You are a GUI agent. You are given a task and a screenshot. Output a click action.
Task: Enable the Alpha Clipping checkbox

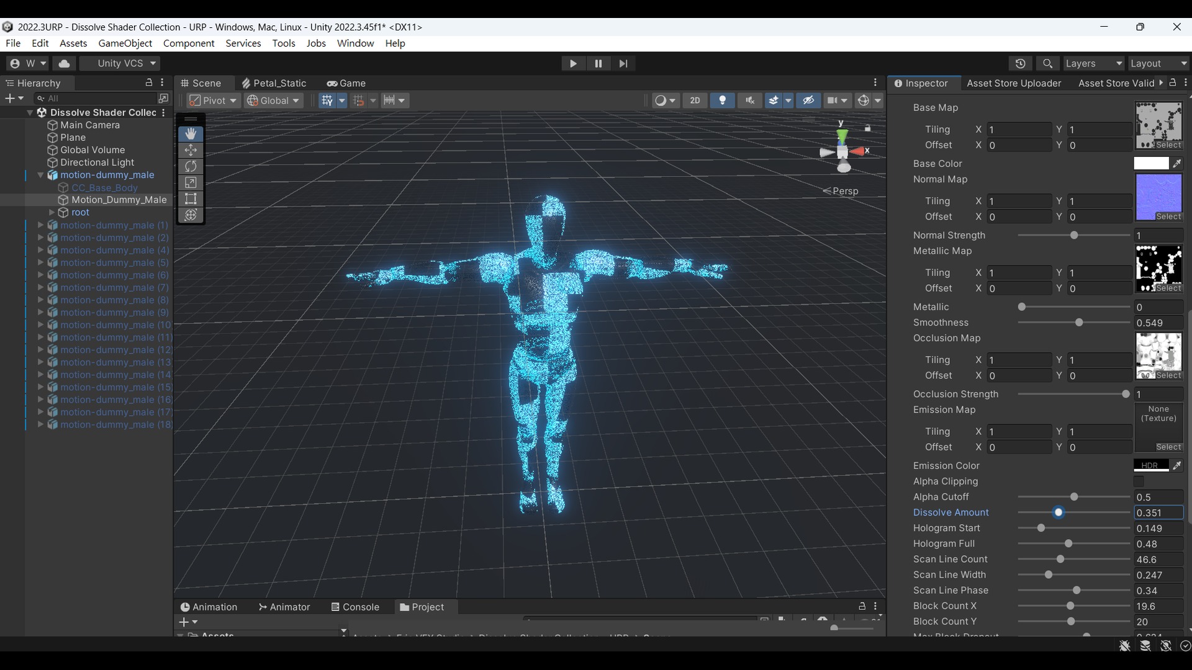pyautogui.click(x=1139, y=481)
